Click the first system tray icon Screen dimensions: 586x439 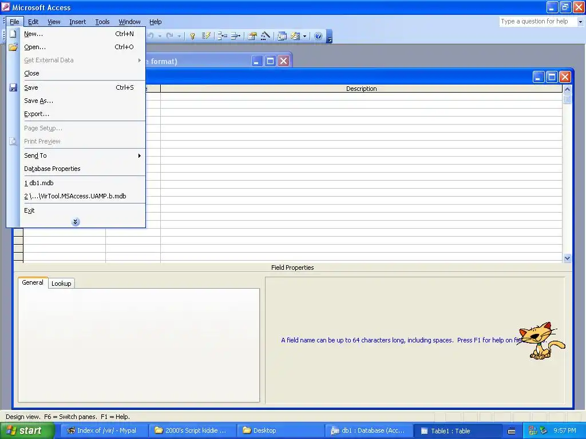(533, 430)
